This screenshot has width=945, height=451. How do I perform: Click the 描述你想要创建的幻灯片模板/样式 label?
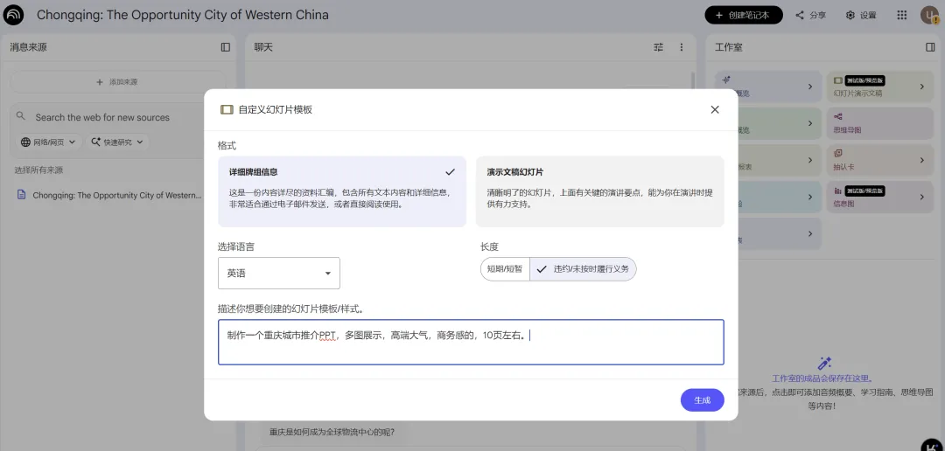(290, 309)
